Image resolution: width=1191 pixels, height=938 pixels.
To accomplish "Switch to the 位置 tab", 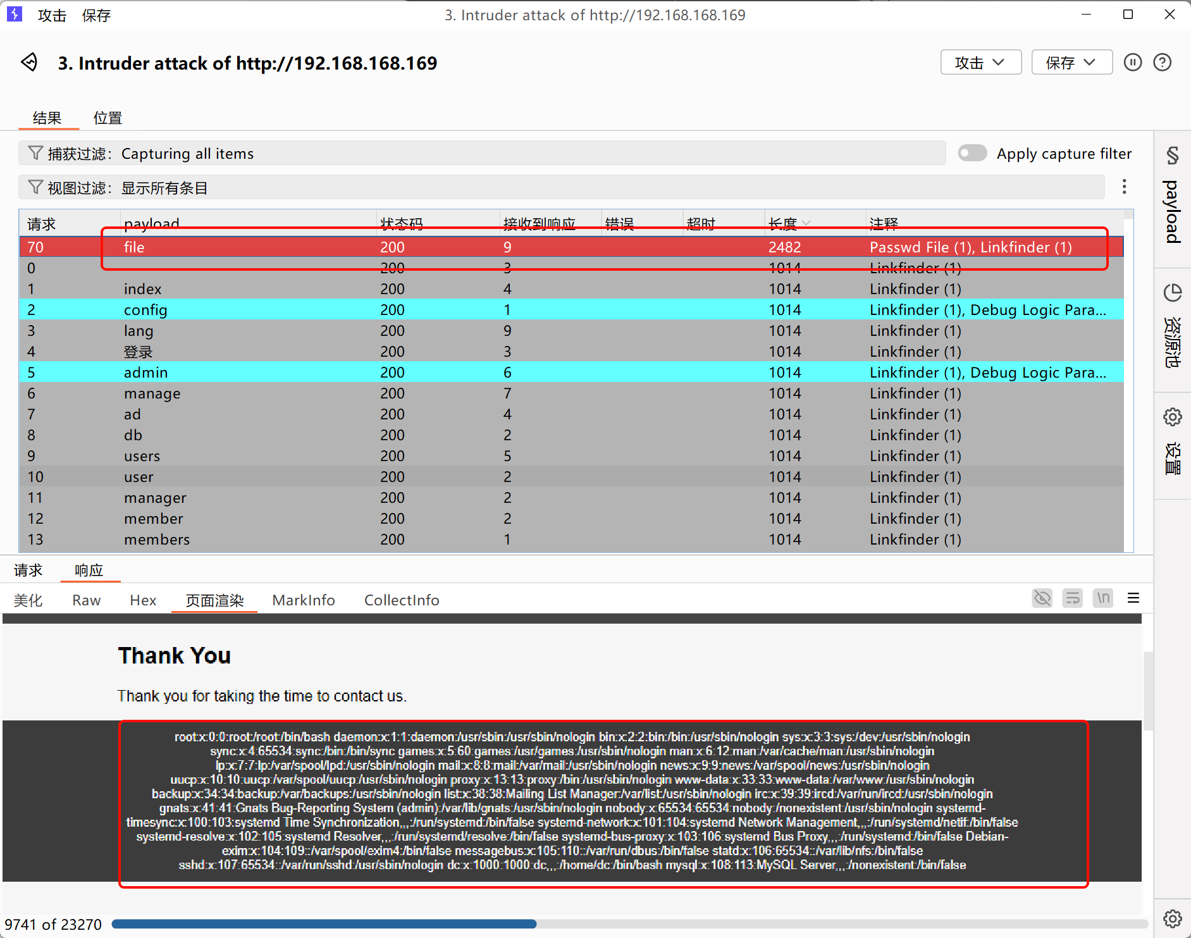I will 108,118.
